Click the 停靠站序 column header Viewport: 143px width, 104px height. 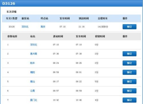12,36
